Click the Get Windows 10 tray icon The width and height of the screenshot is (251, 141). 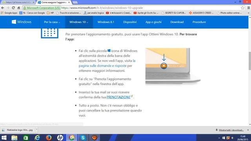[224, 138]
